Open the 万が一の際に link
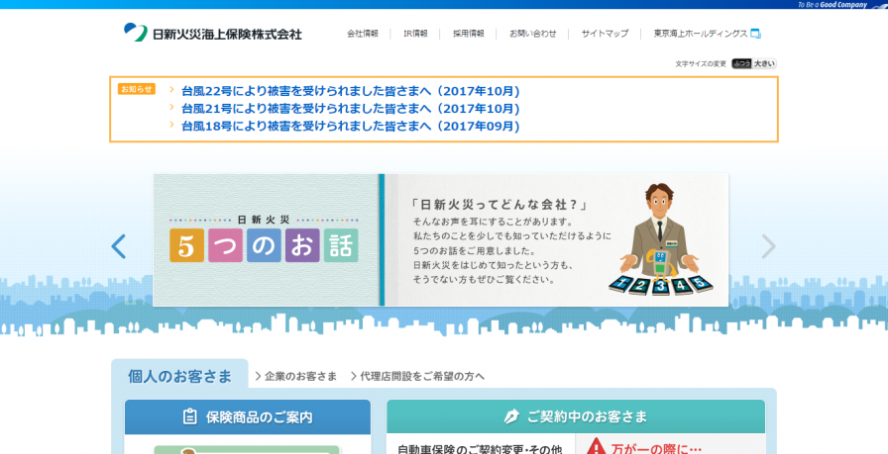The height and width of the screenshot is (454, 888). [657, 449]
